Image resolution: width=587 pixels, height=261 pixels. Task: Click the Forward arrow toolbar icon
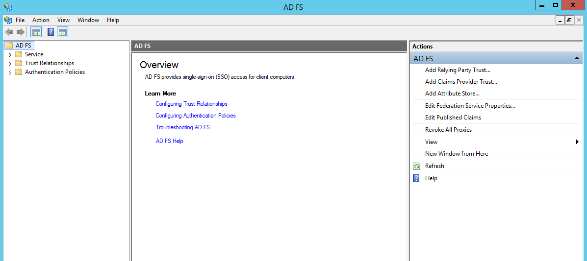[x=21, y=32]
